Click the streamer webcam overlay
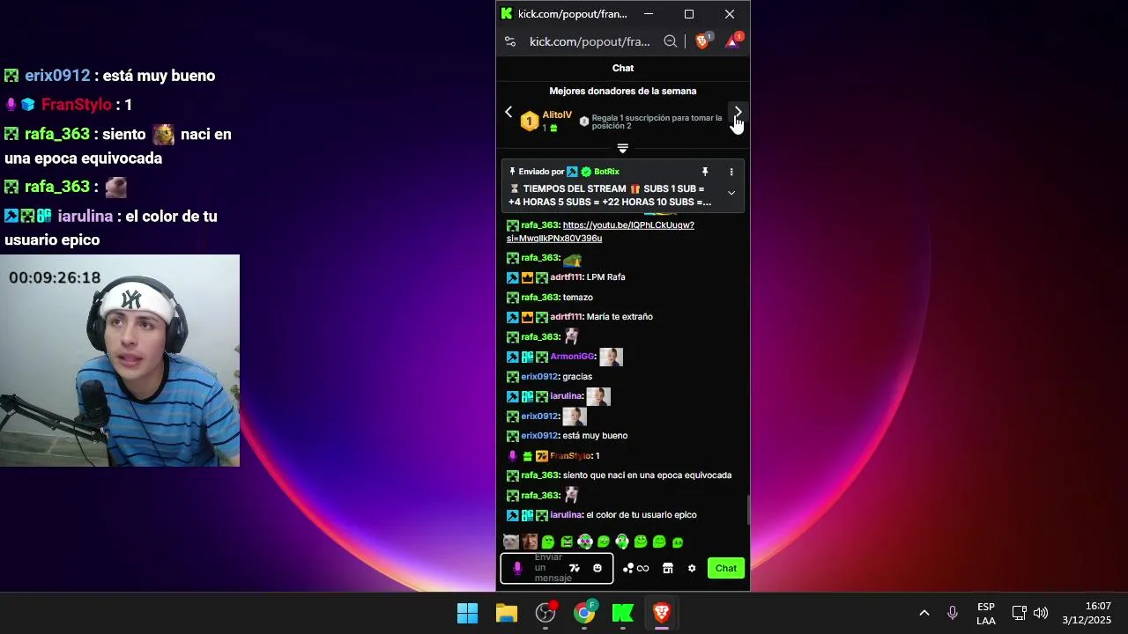Image resolution: width=1128 pixels, height=634 pixels. click(120, 361)
